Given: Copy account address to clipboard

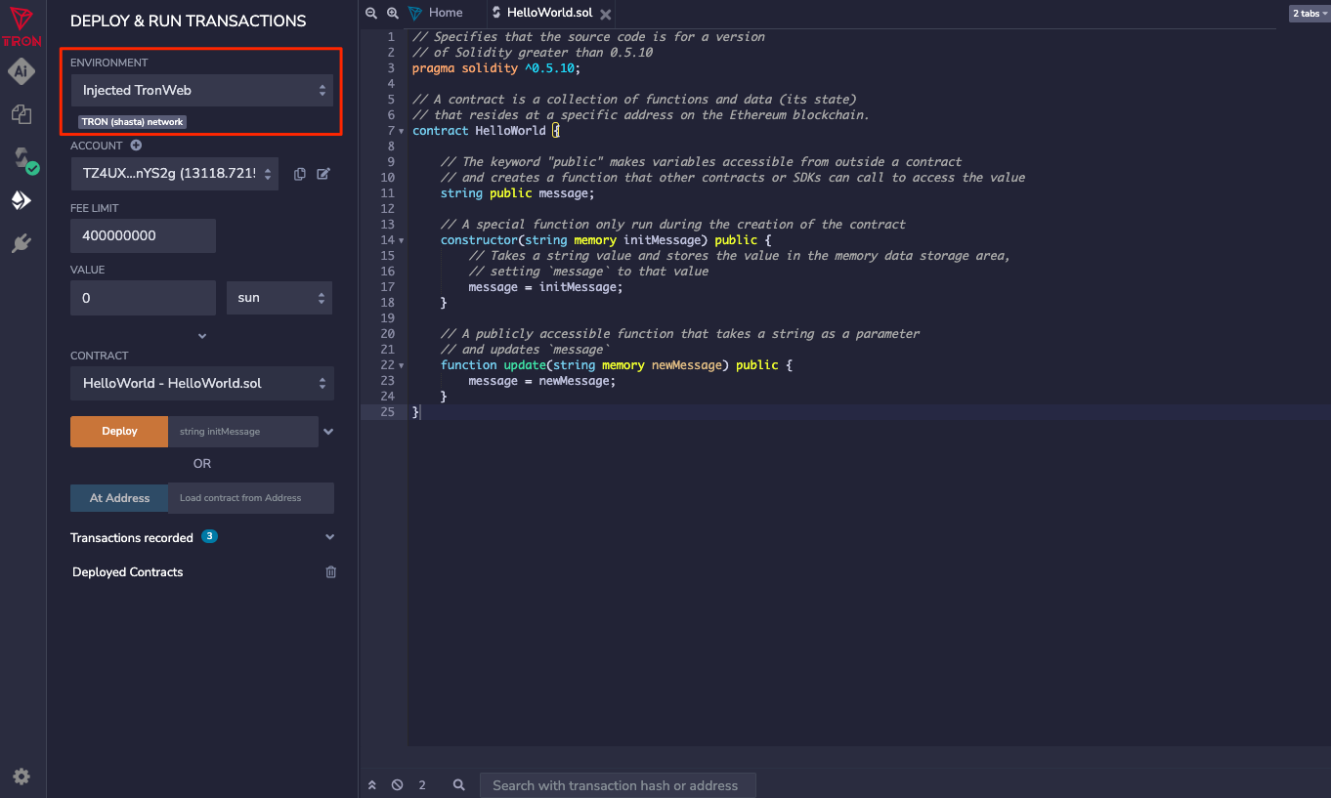Looking at the screenshot, I should coord(300,174).
